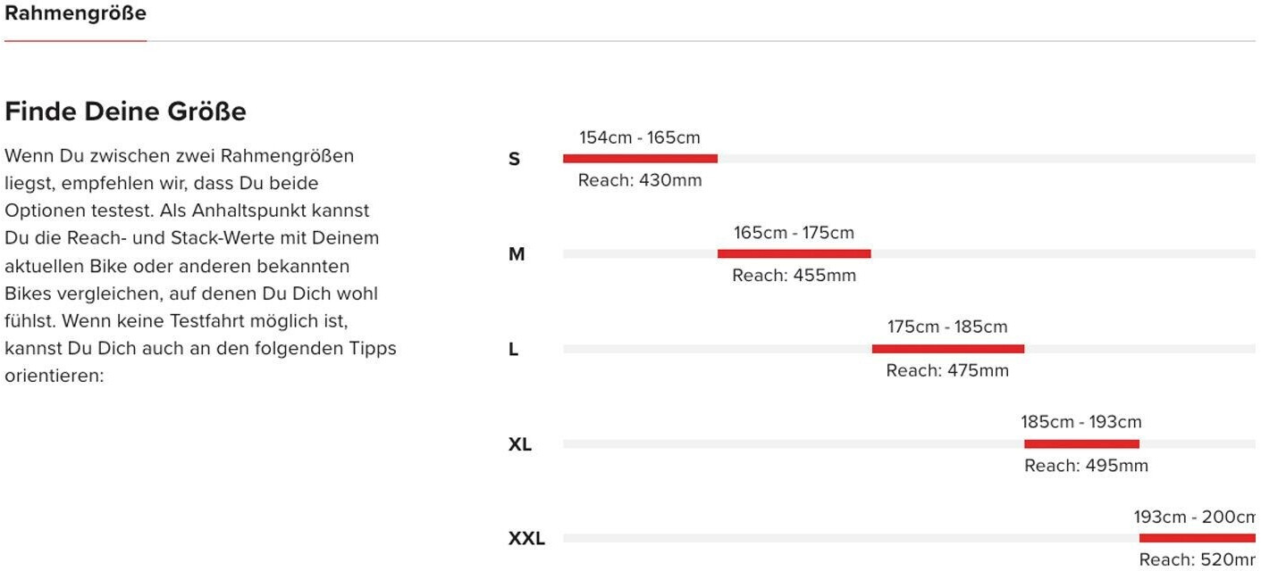Click the 165cm - 175cm height range
This screenshot has width=1261, height=571.
794,233
